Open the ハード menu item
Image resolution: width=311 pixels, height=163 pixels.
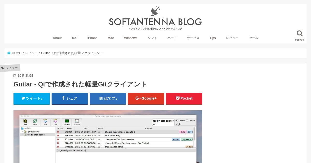(172, 38)
